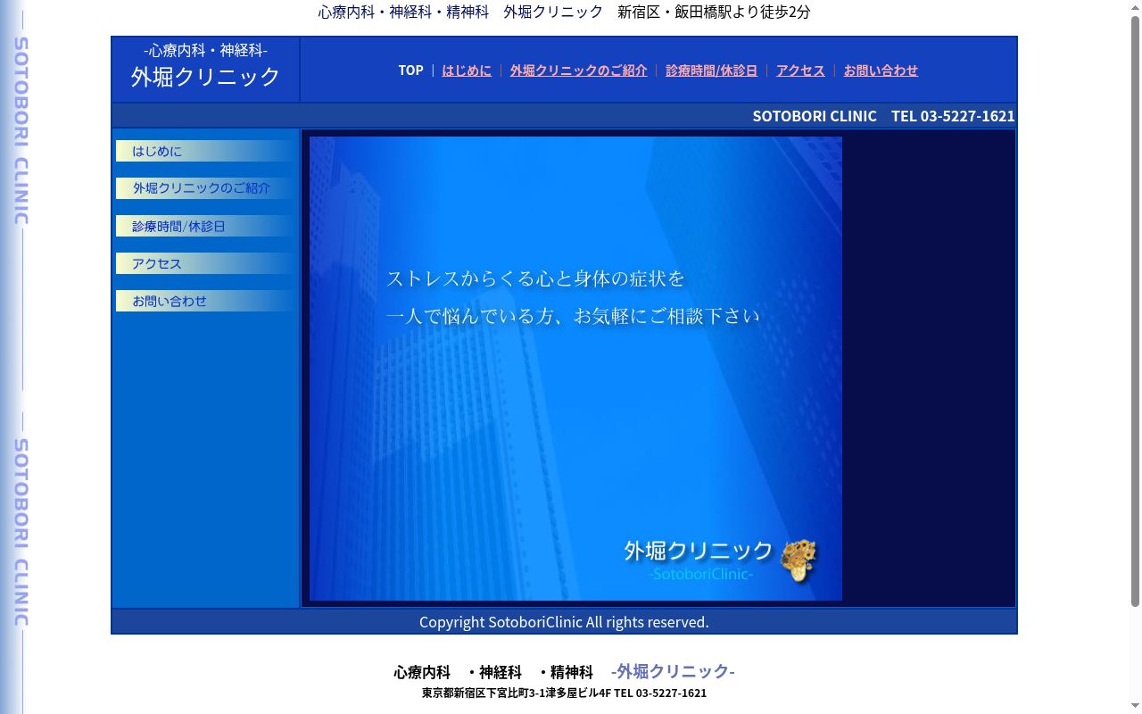1142x714 pixels.
Task: Click the -外堀クリニック- text in the footer
Action: [673, 671]
